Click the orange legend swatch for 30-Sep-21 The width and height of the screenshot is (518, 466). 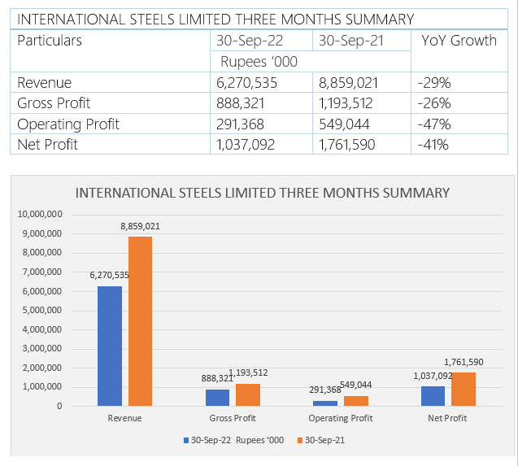point(300,440)
